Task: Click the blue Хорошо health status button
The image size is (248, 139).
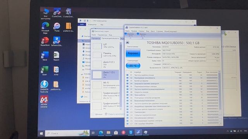Action: [133, 53]
